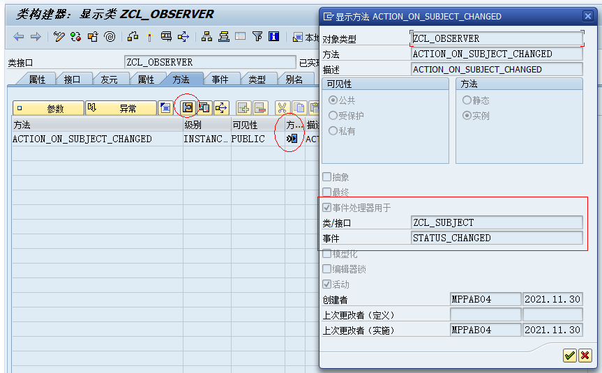Click the delete row icon

point(260,108)
